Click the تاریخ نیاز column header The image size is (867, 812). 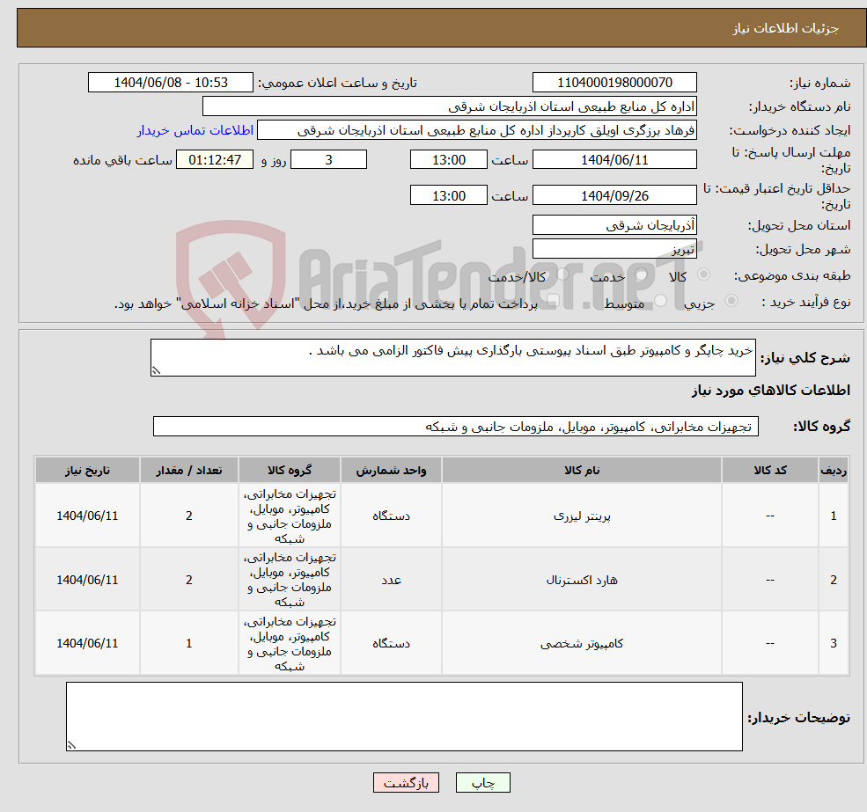[x=87, y=470]
